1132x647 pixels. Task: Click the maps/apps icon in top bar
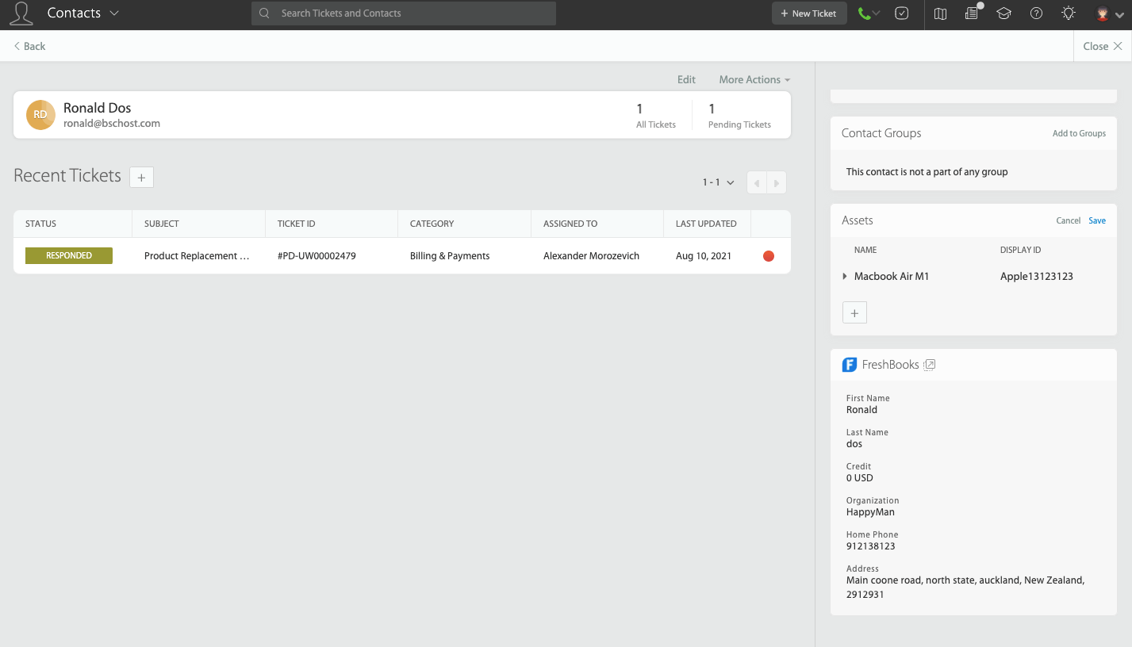(939, 13)
